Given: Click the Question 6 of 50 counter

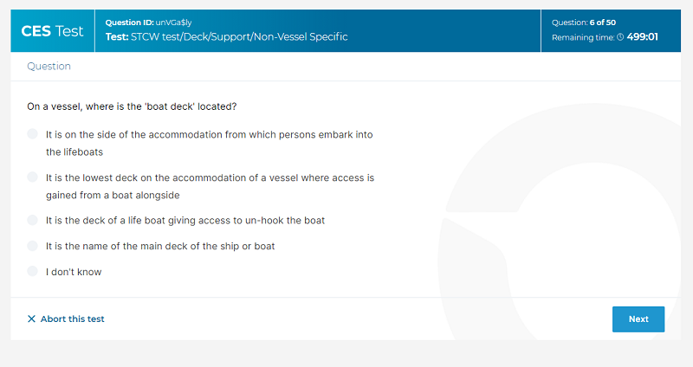Looking at the screenshot, I should [x=583, y=23].
